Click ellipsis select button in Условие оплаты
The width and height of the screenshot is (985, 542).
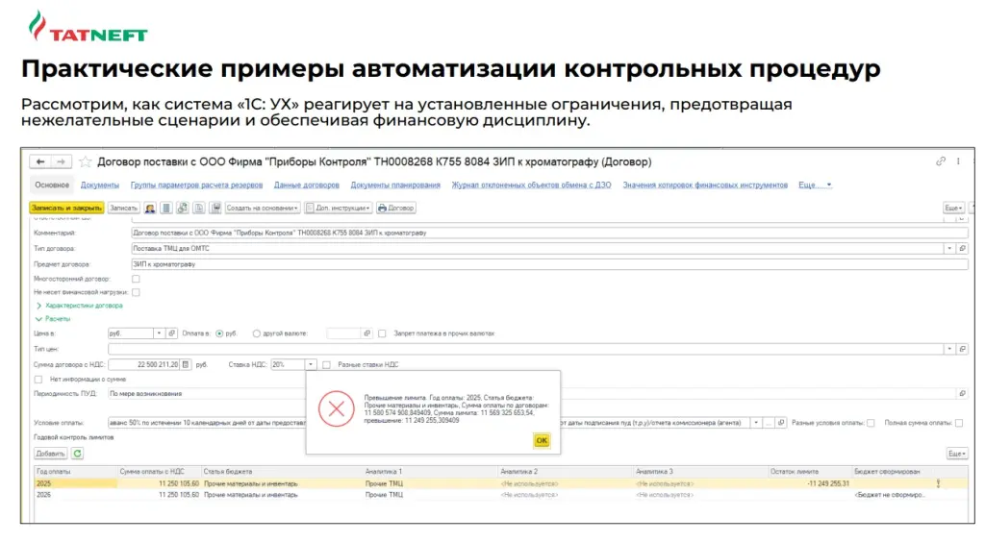[x=769, y=423]
